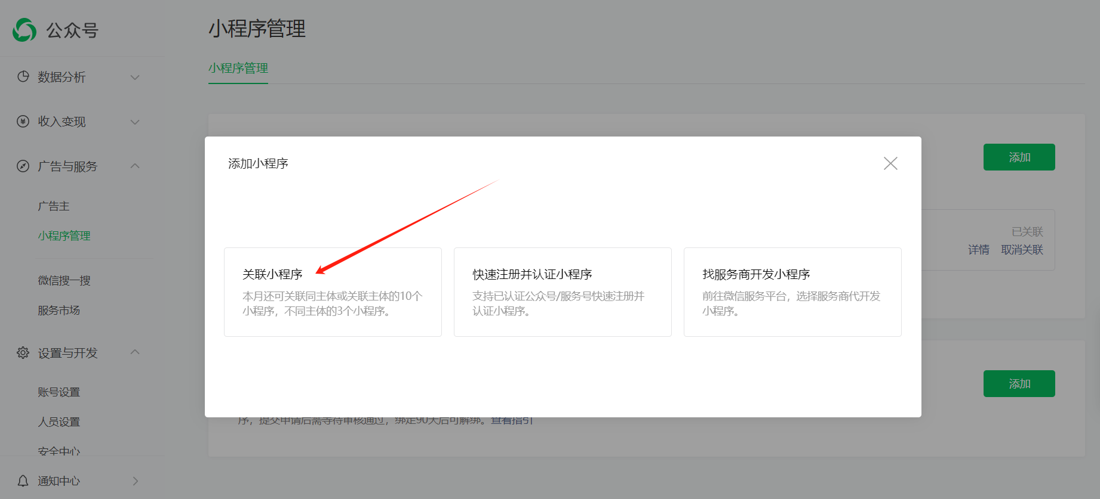The width and height of the screenshot is (1100, 499).
Task: Click the 设置与开发 gear icon
Action: 23,353
